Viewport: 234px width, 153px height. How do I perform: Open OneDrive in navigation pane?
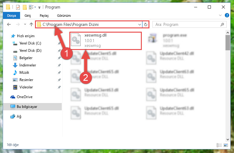coord(25,97)
